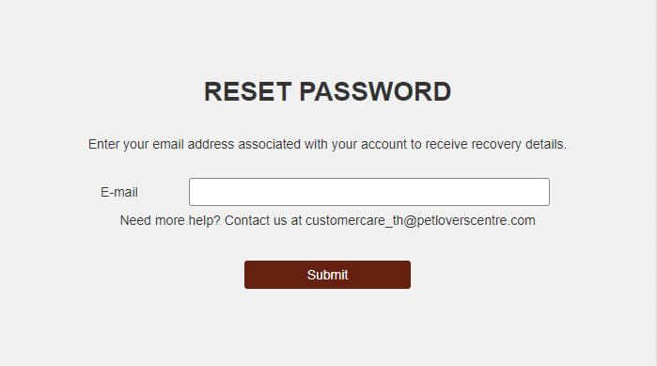Click the word RESET in the title
657x366 pixels.
point(247,91)
